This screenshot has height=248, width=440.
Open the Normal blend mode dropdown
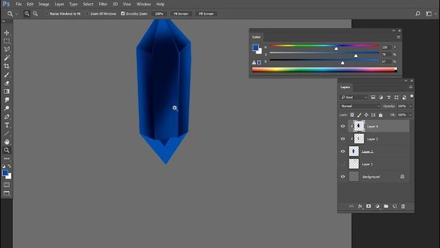coord(360,106)
